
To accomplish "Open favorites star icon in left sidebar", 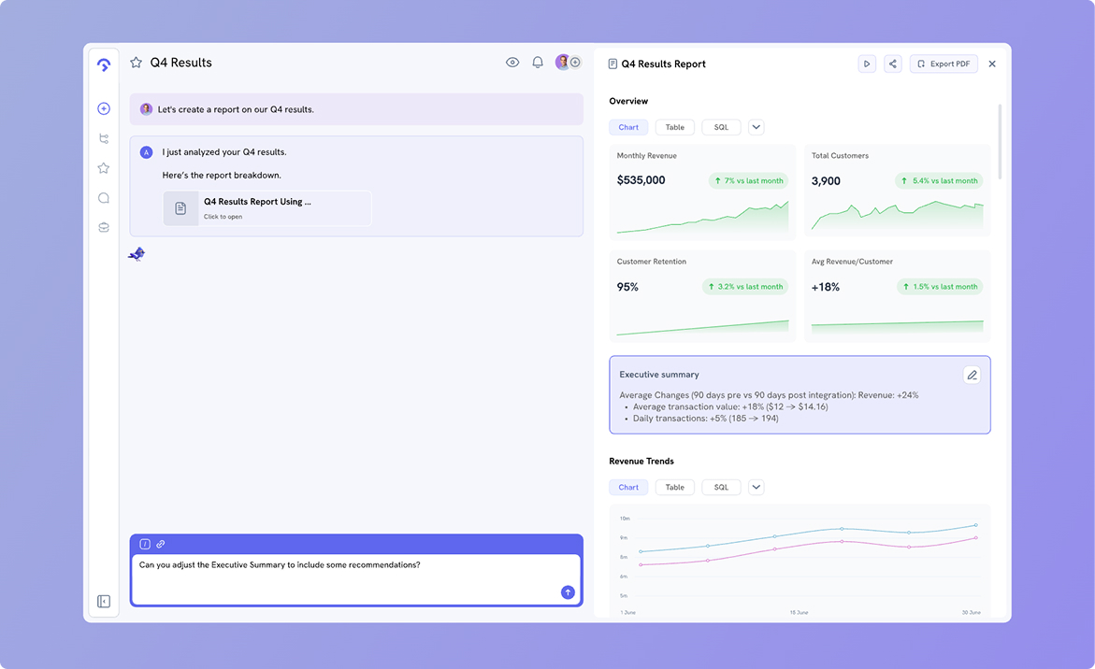I will tap(104, 168).
